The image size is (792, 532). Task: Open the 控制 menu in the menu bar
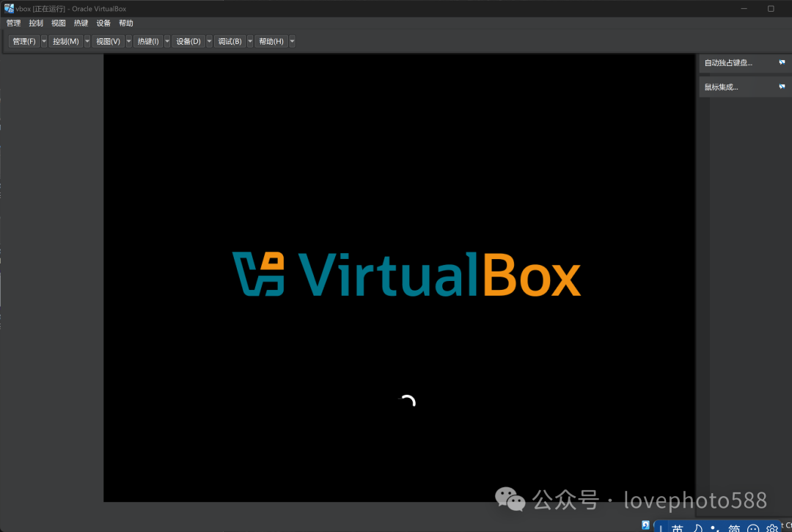[x=36, y=23]
